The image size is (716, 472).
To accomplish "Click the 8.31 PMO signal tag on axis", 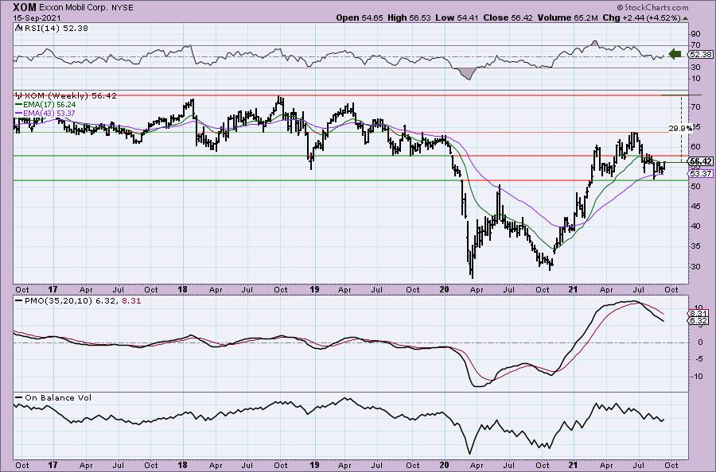I will [698, 314].
